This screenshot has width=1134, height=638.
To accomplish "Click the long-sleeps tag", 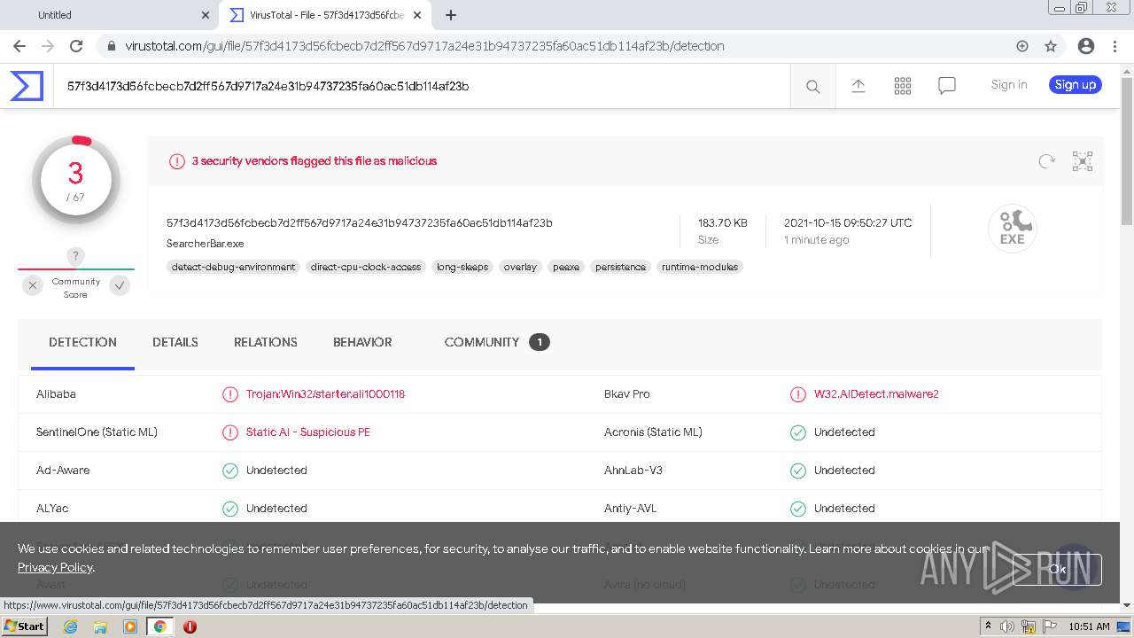I will [462, 267].
